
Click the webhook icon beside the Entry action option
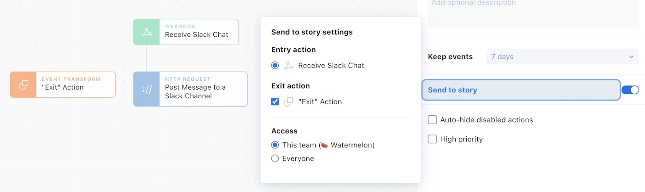tap(288, 65)
